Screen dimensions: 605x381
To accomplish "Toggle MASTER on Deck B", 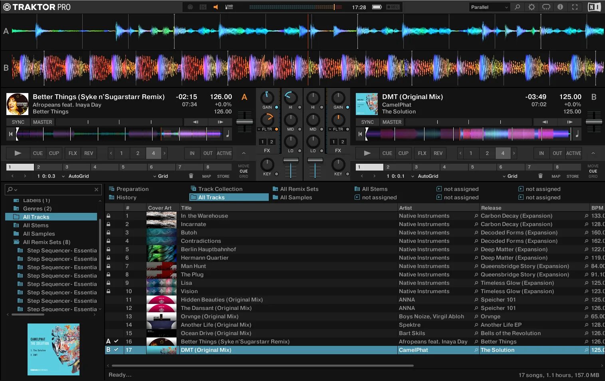I will (392, 122).
